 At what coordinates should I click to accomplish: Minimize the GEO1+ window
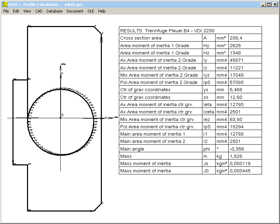[x=263, y=5]
